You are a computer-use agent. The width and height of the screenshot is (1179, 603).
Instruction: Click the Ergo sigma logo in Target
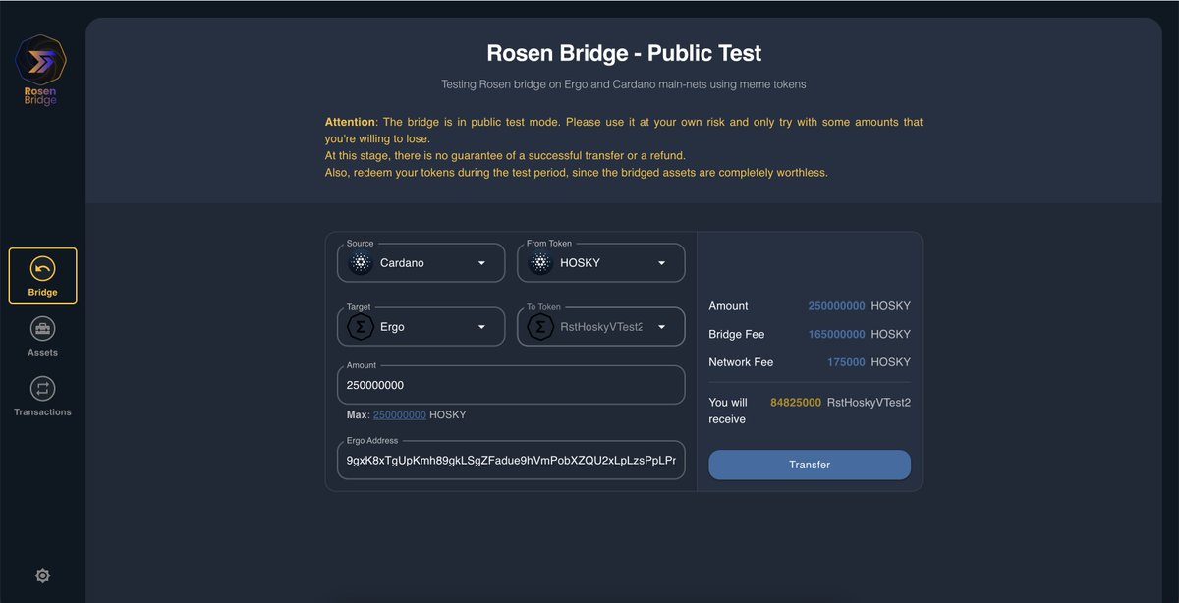(x=359, y=327)
